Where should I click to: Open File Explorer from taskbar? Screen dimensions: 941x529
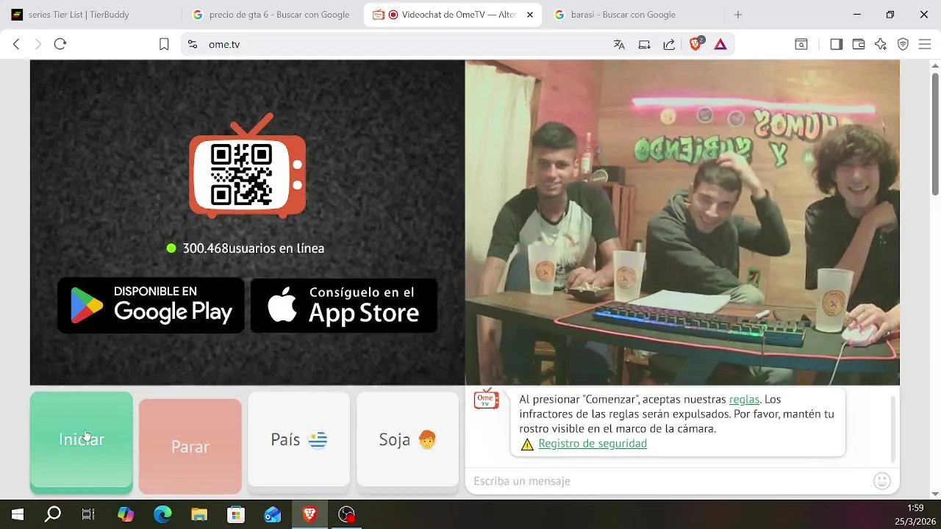pos(199,514)
